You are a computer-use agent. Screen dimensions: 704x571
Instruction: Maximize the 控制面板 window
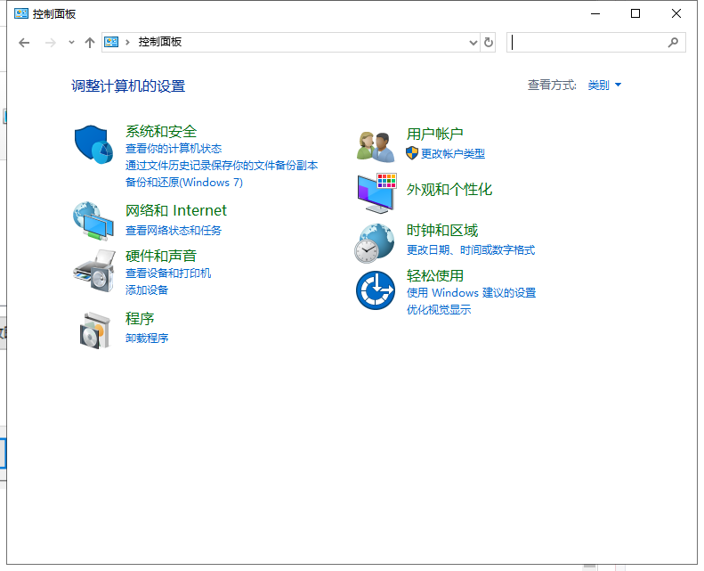(x=635, y=13)
